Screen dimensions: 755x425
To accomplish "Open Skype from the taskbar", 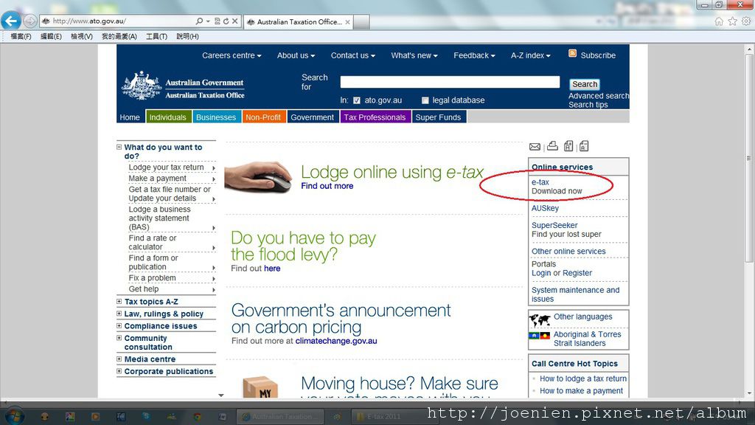I will (x=146, y=416).
